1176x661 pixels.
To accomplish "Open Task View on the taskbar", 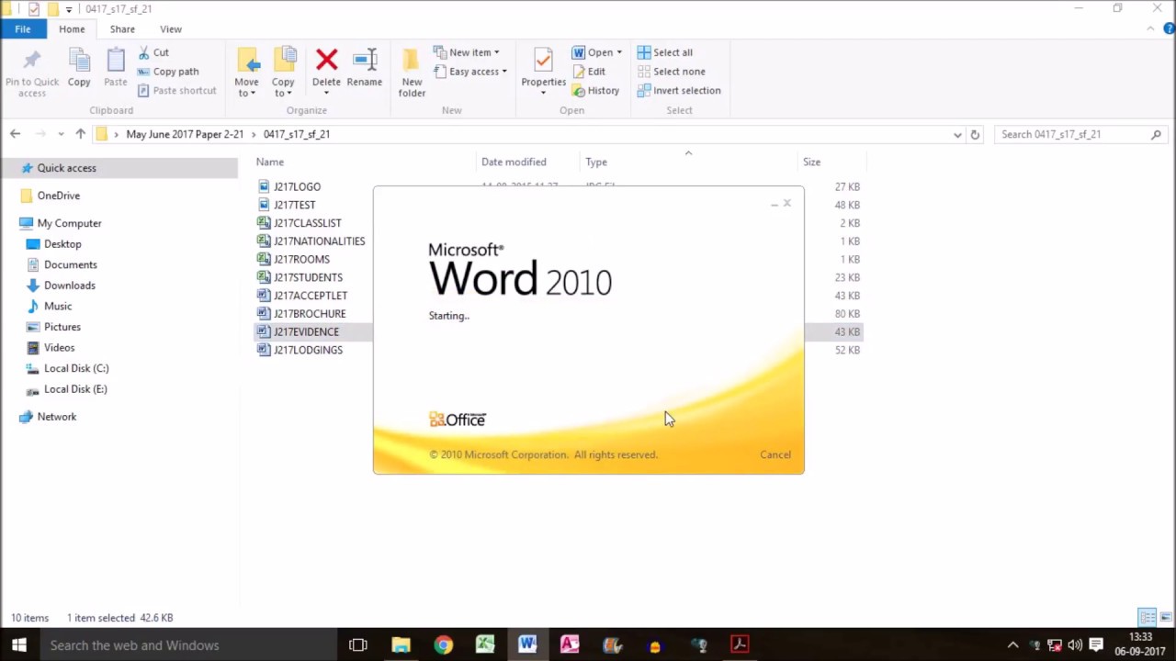I will tap(358, 645).
